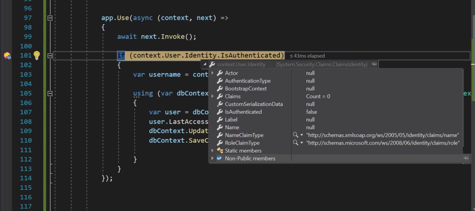
Task: Click the highlighted "if" keyword on line 101
Action: [121, 56]
